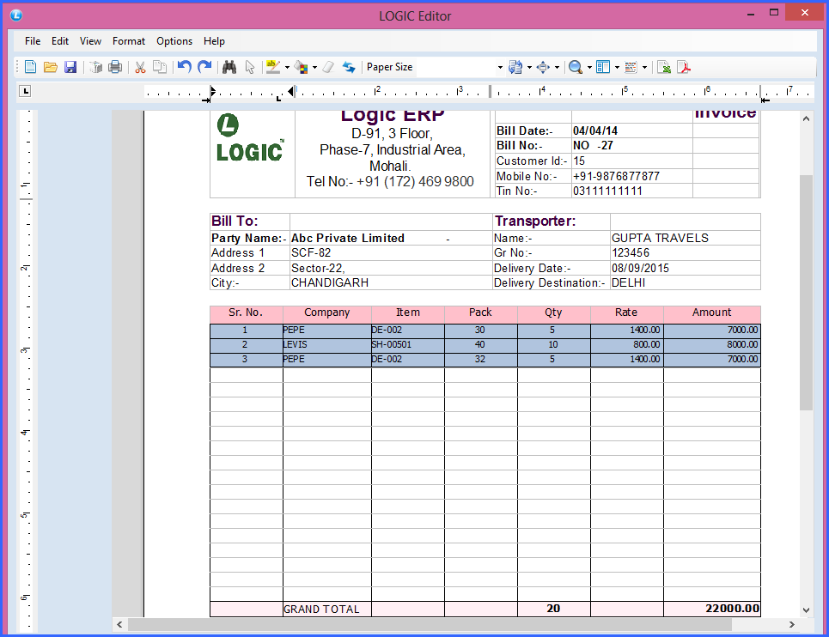Apply text highlight color icon

(273, 67)
